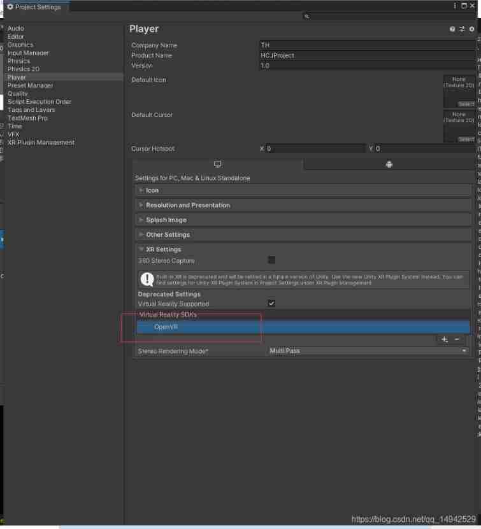Open XR Plugin Management settings
This screenshot has width=481, height=529.
(41, 143)
